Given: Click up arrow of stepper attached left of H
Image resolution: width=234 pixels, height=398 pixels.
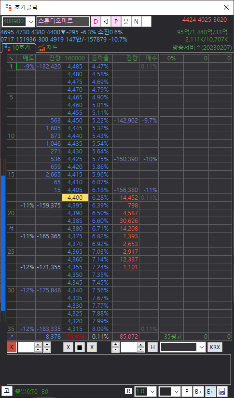Looking at the screenshot, I should pos(140,345).
